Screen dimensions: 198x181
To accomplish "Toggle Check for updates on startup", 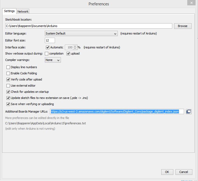I will point(8,92).
